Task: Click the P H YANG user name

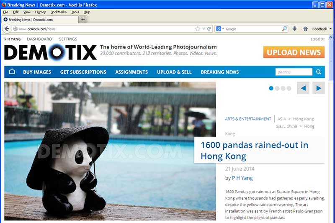Action: (13, 39)
